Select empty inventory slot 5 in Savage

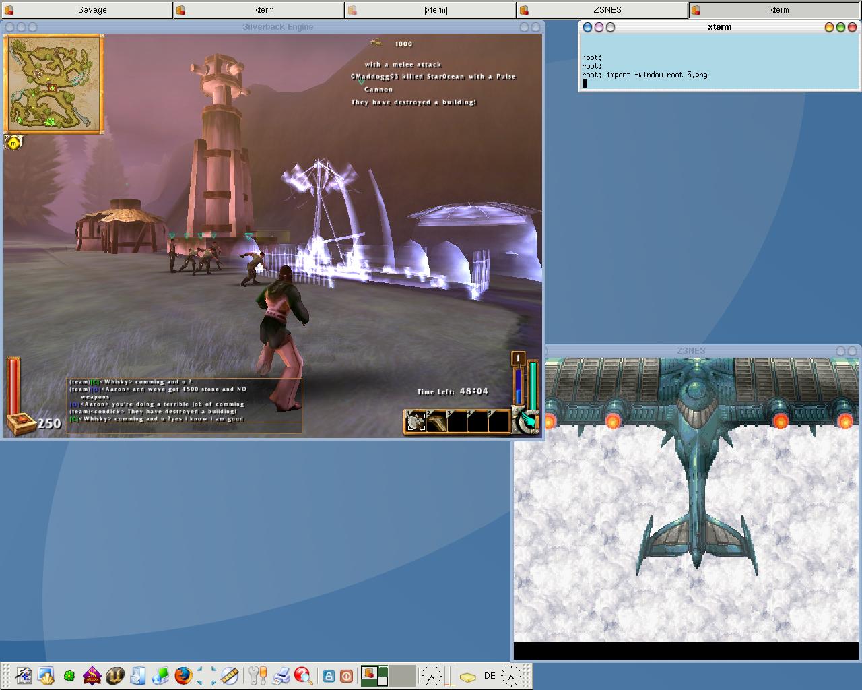498,421
